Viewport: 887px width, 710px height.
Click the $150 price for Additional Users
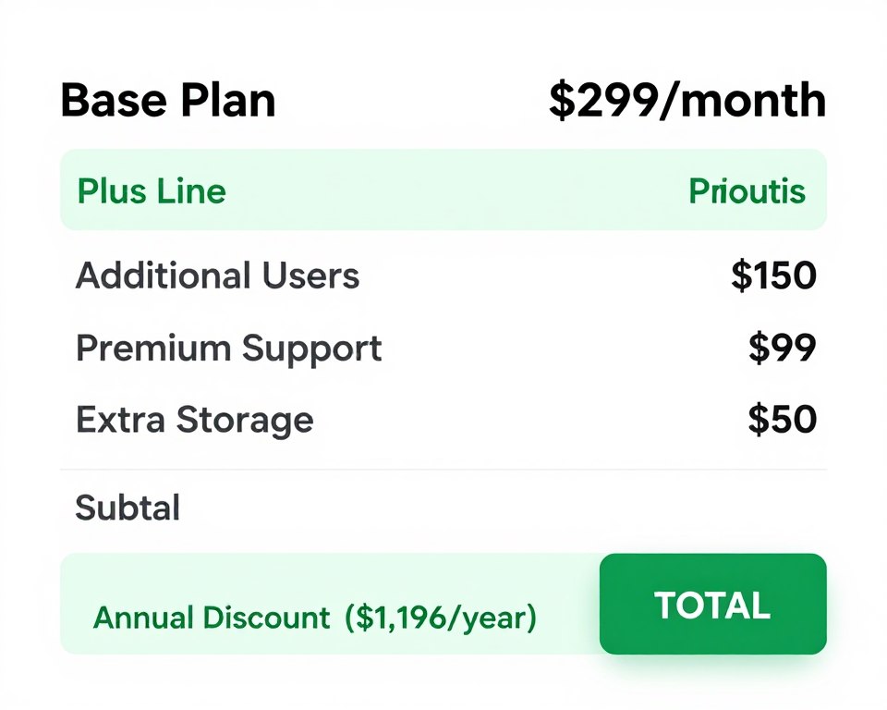tap(774, 275)
